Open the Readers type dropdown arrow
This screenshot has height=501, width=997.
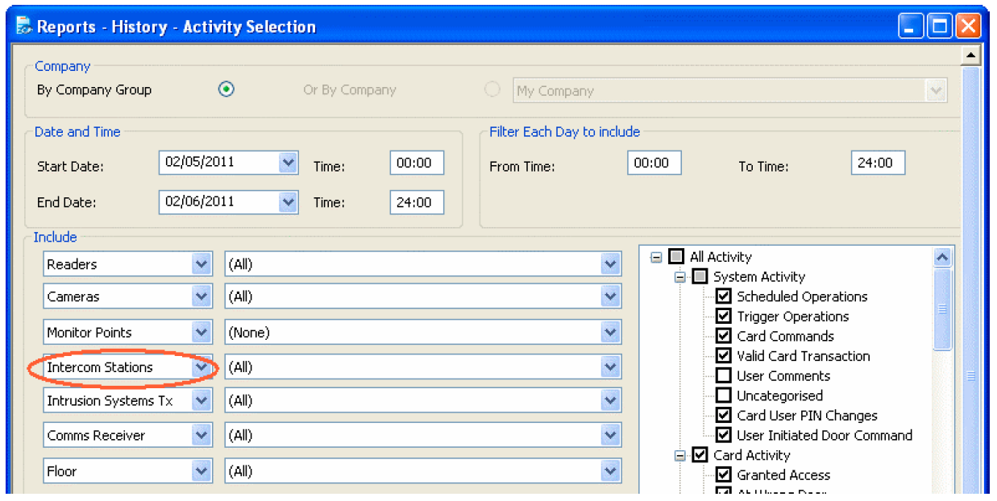point(201,264)
